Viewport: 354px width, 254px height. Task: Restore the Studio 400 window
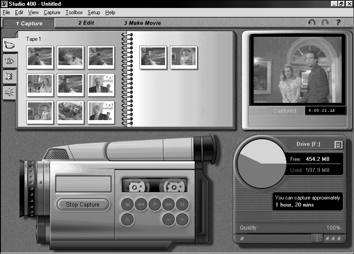tap(341, 4)
